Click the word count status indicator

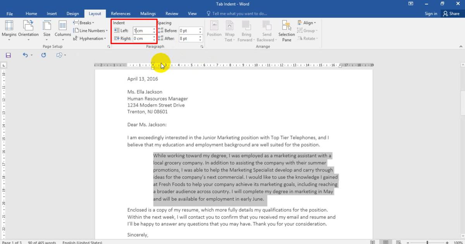click(x=43, y=242)
